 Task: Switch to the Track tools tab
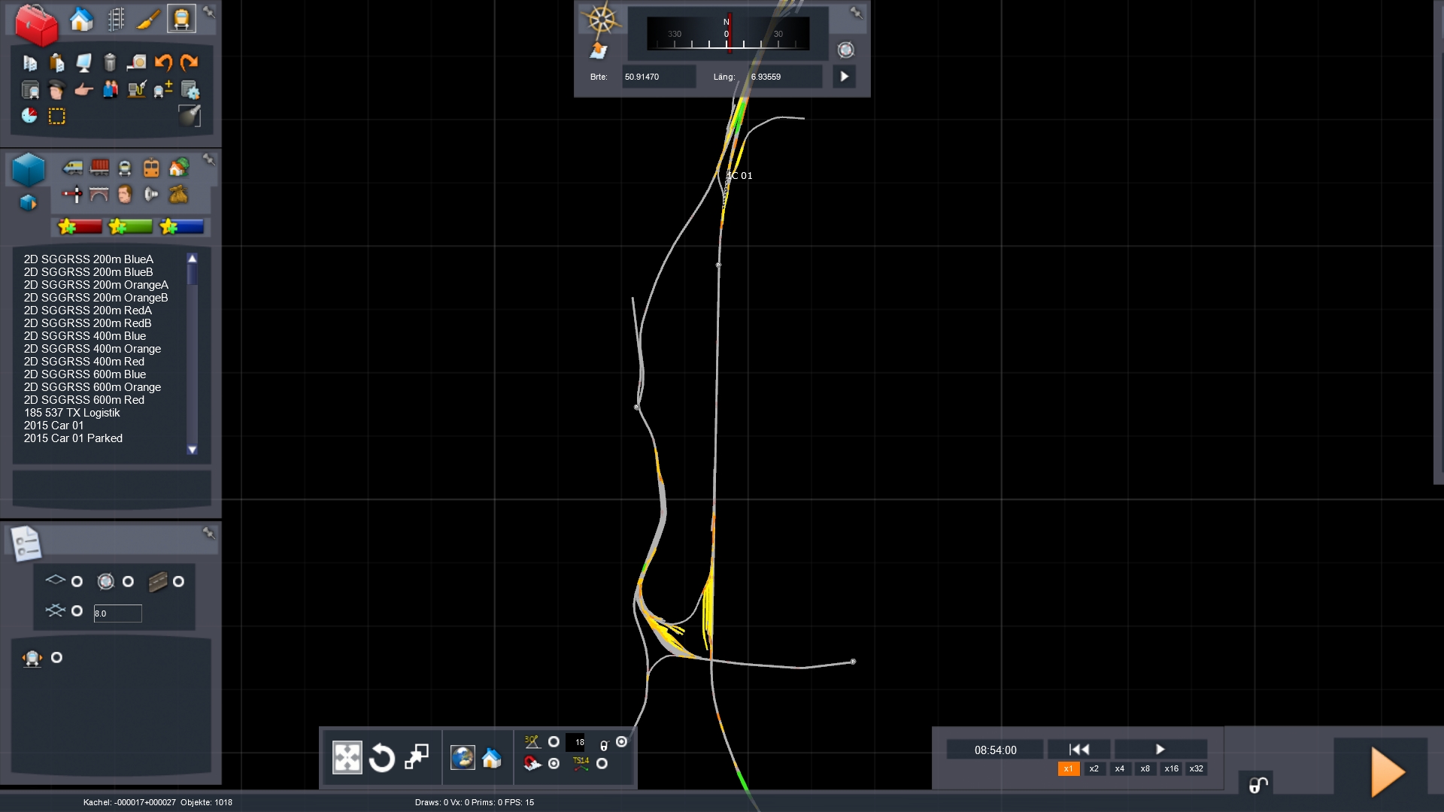click(115, 20)
